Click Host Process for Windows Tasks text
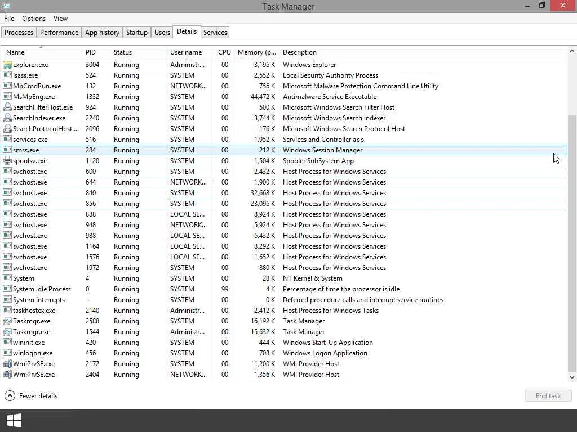The height and width of the screenshot is (432, 577). pos(330,310)
